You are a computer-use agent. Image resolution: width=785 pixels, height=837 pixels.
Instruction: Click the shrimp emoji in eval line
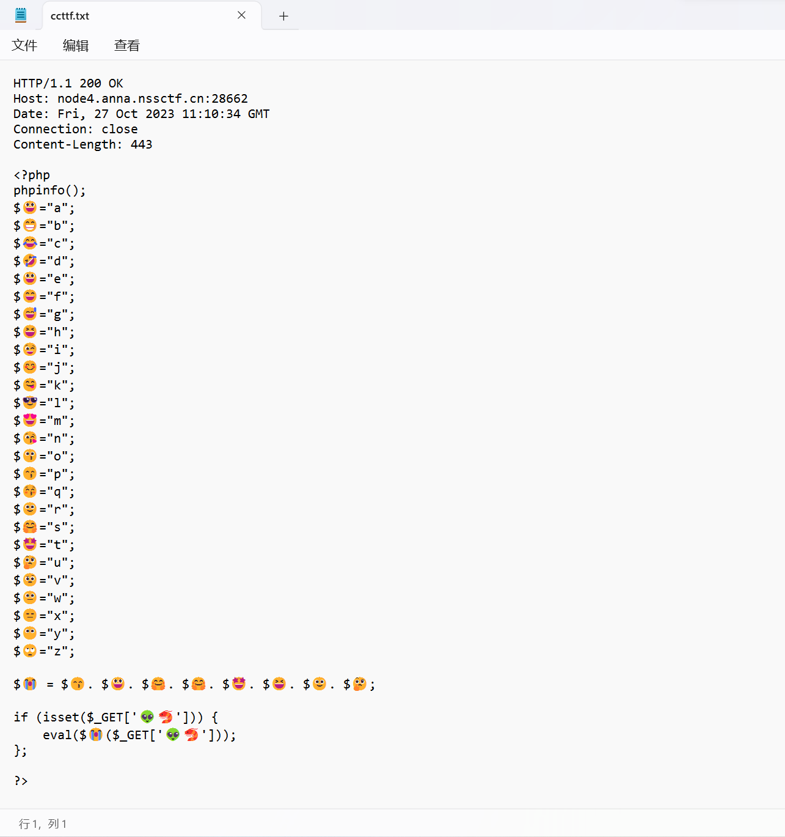tap(192, 734)
